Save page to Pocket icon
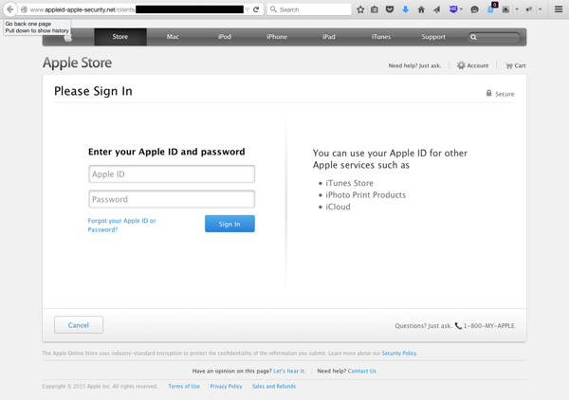 [x=390, y=9]
